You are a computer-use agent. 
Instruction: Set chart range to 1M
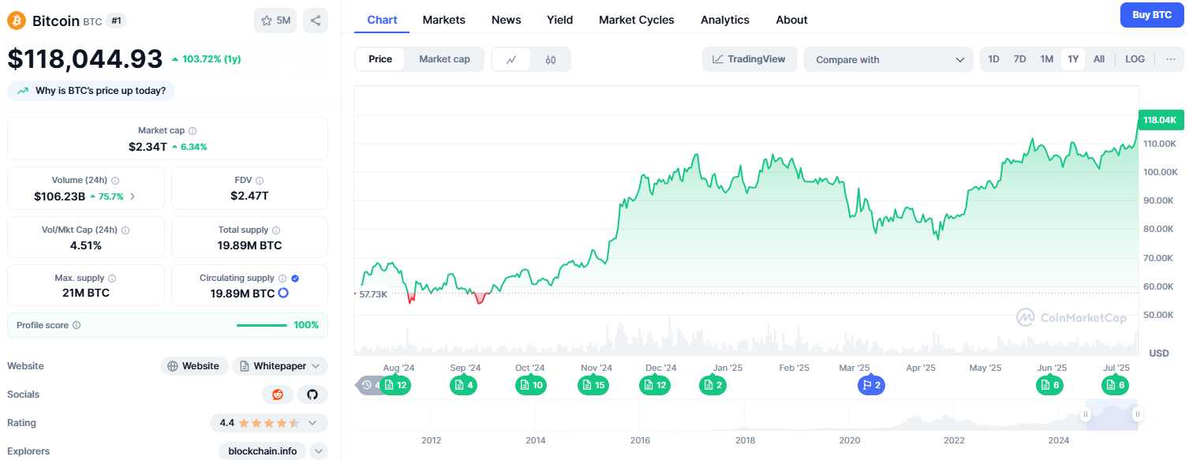coord(1046,59)
